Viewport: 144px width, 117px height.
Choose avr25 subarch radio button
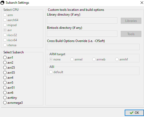coord(9,68)
